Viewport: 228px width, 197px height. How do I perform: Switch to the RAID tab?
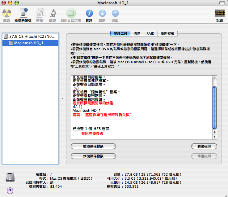150,33
